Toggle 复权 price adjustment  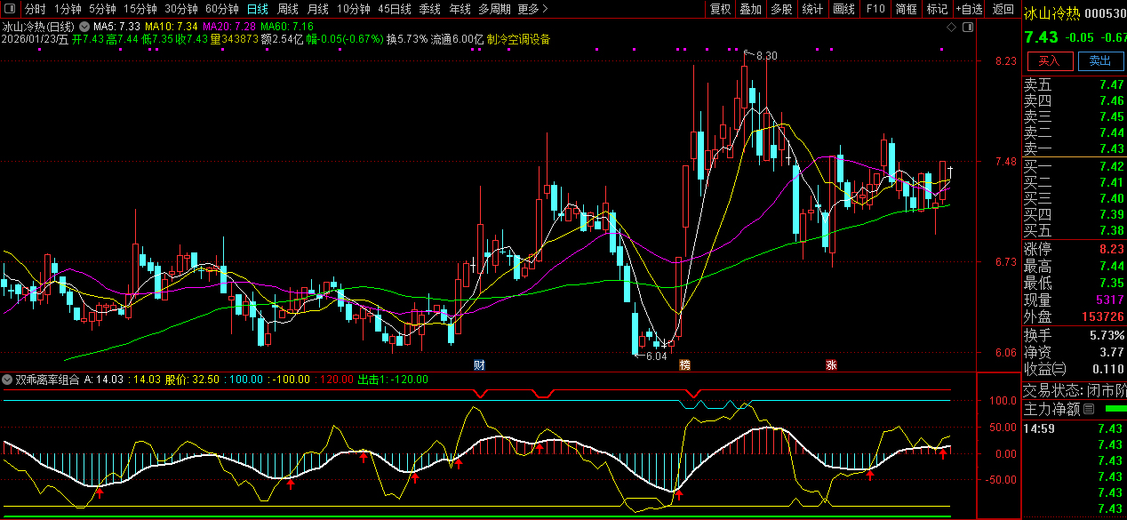pyautogui.click(x=720, y=9)
